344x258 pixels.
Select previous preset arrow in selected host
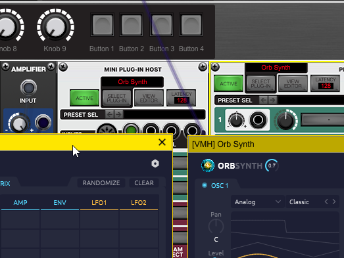pos(264,100)
